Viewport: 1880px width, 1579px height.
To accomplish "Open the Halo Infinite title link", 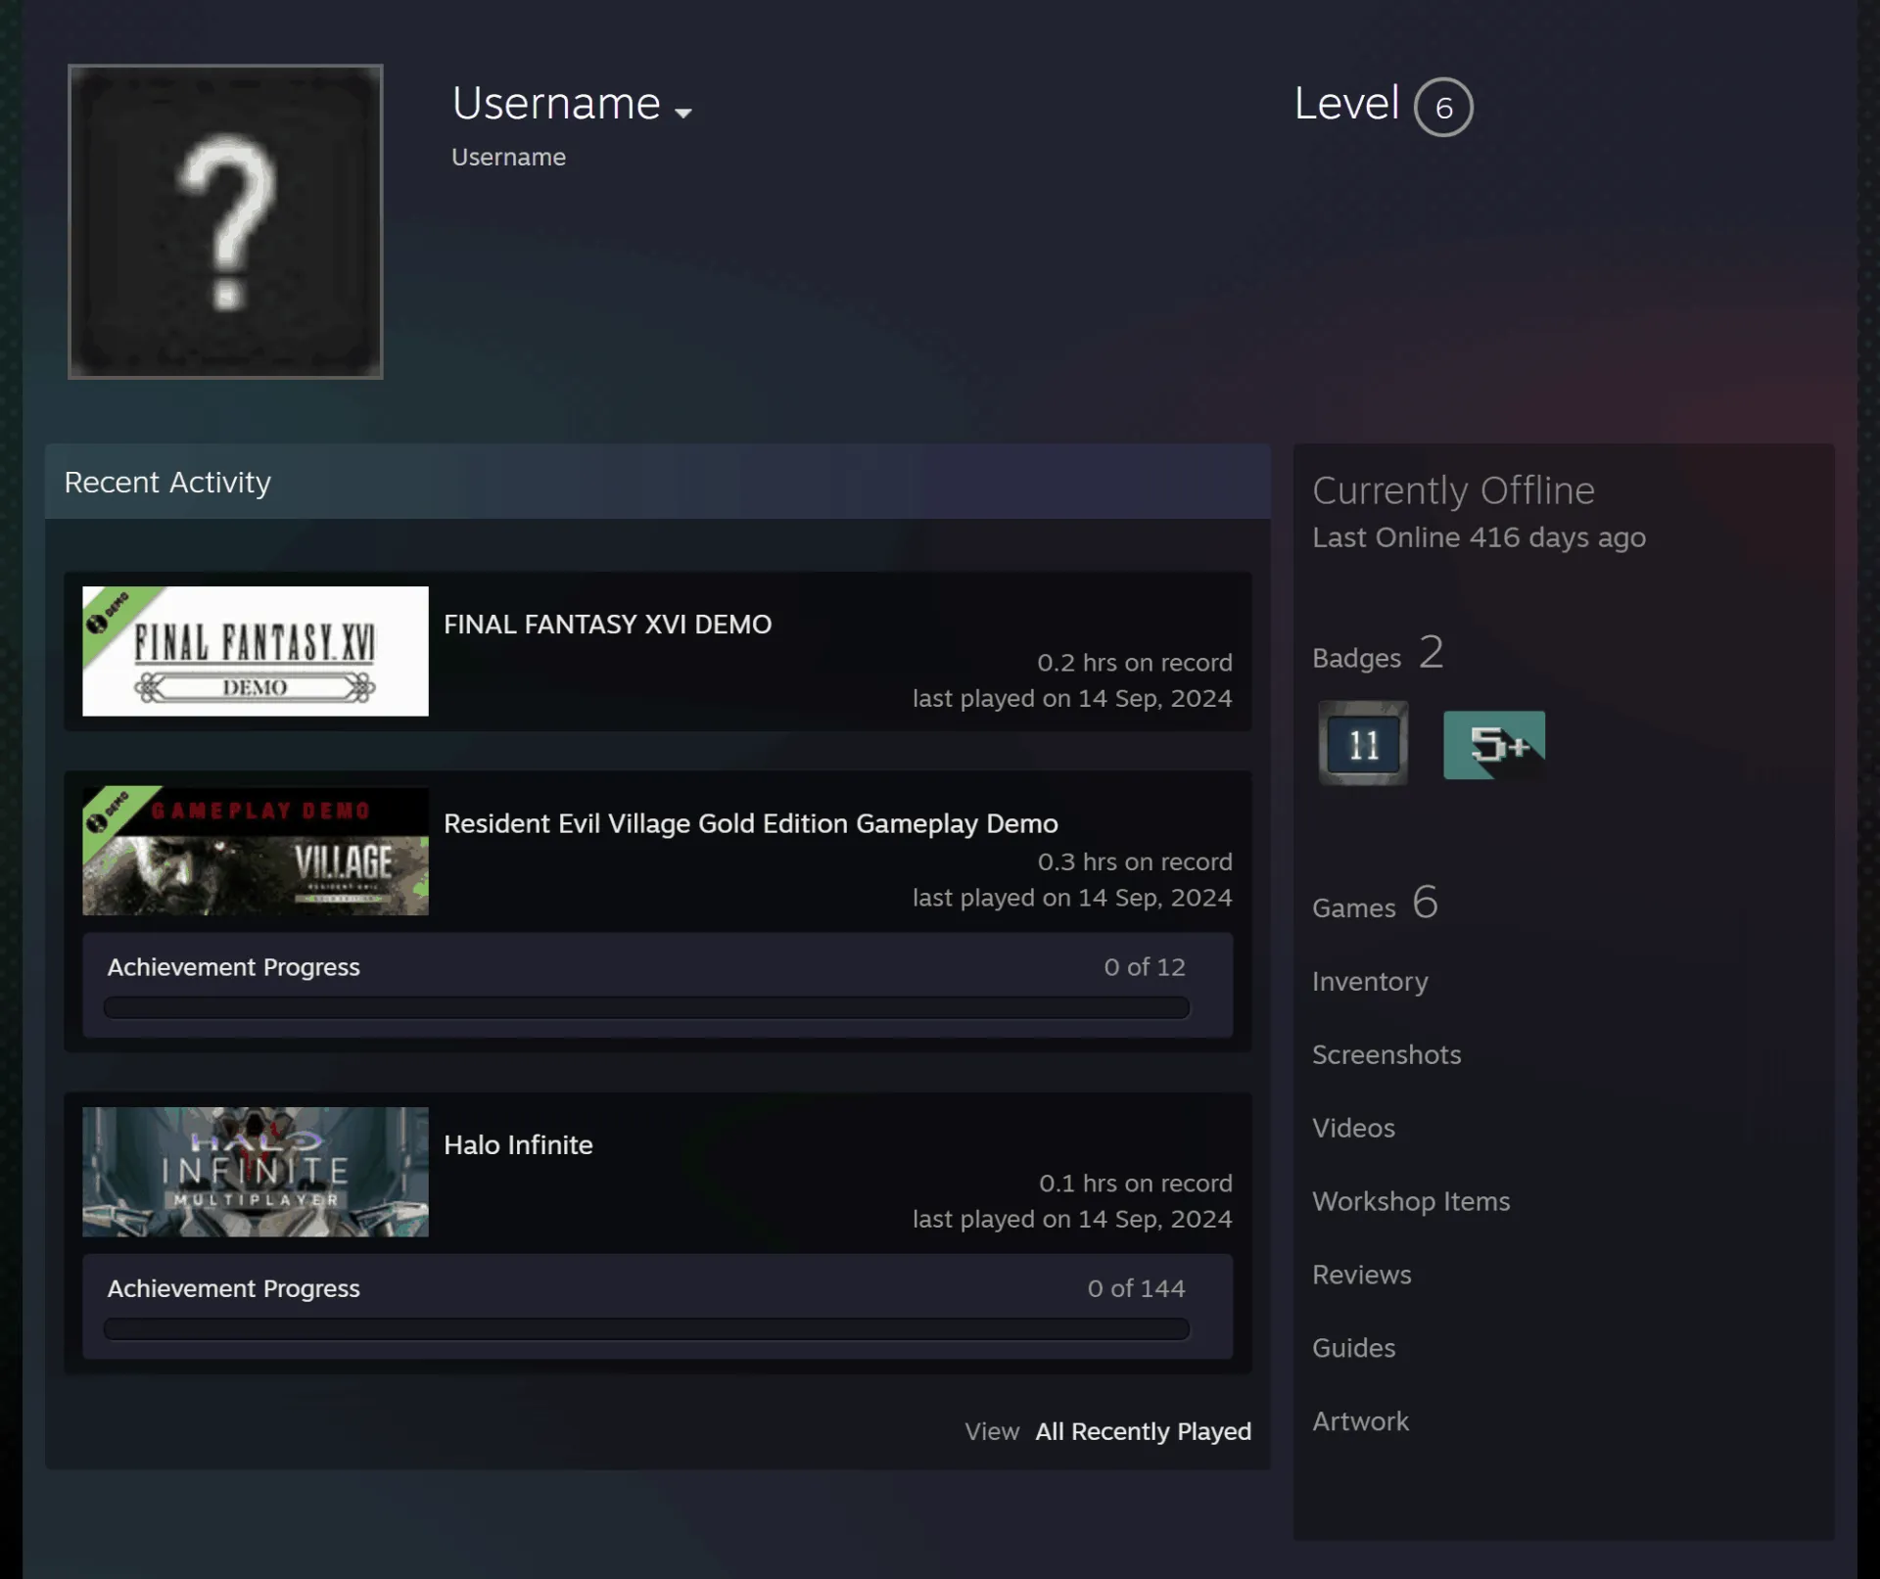I will click(518, 1145).
